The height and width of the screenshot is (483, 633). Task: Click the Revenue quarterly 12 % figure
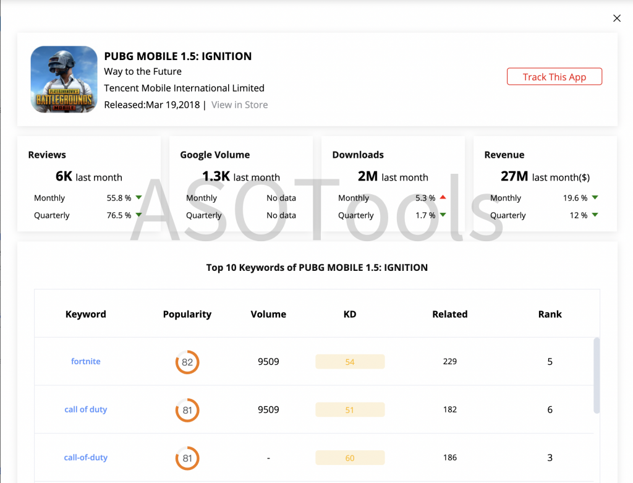click(x=579, y=215)
